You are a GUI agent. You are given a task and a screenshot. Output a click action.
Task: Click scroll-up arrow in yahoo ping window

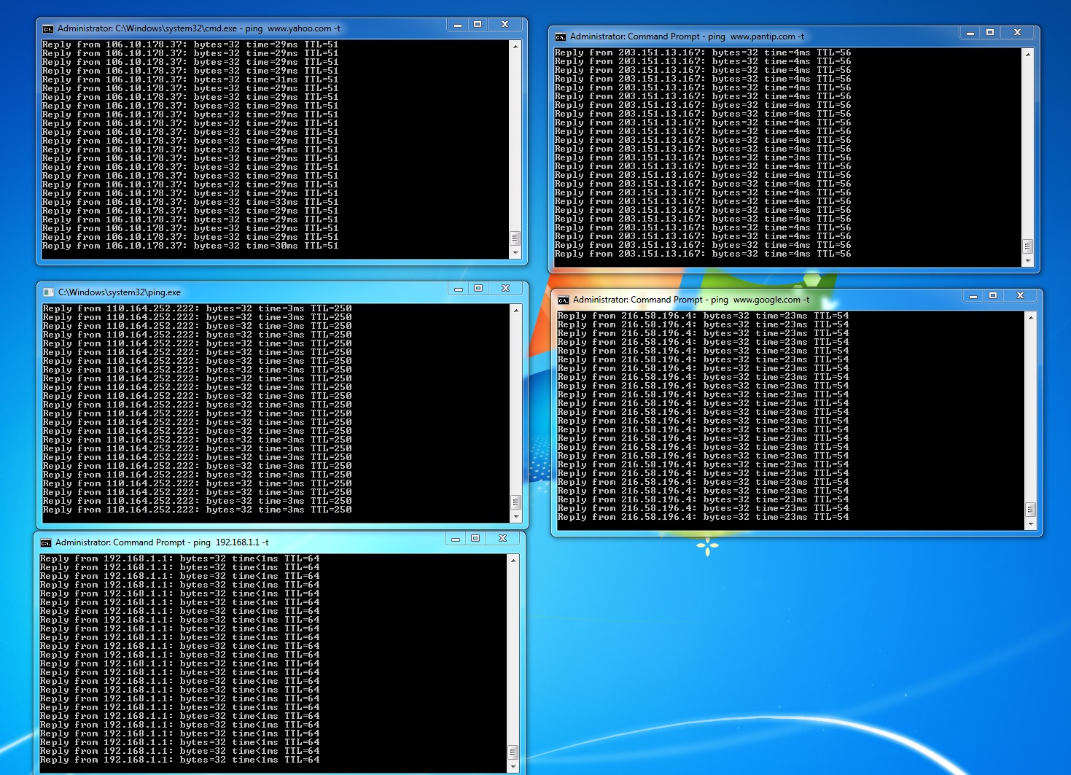coord(515,46)
